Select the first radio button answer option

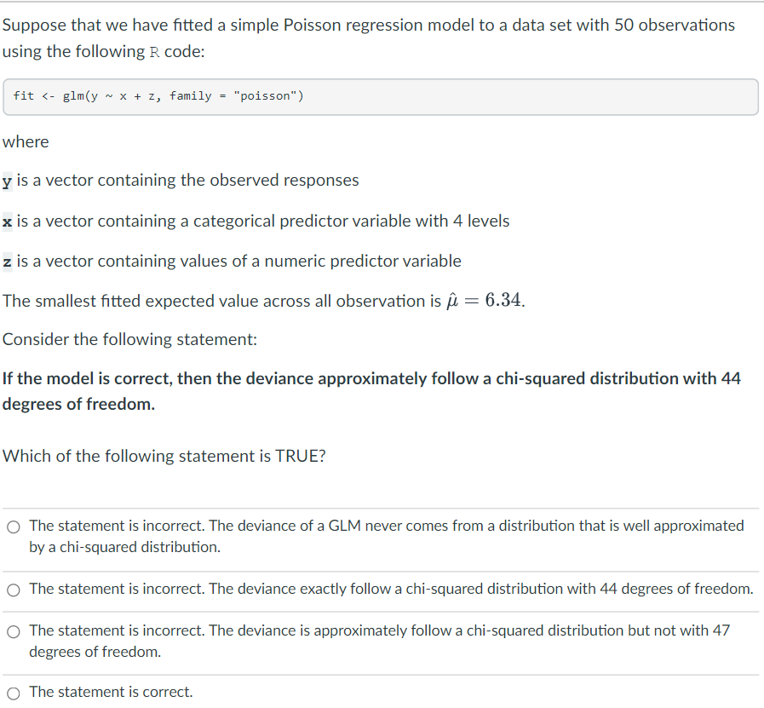coord(14,527)
